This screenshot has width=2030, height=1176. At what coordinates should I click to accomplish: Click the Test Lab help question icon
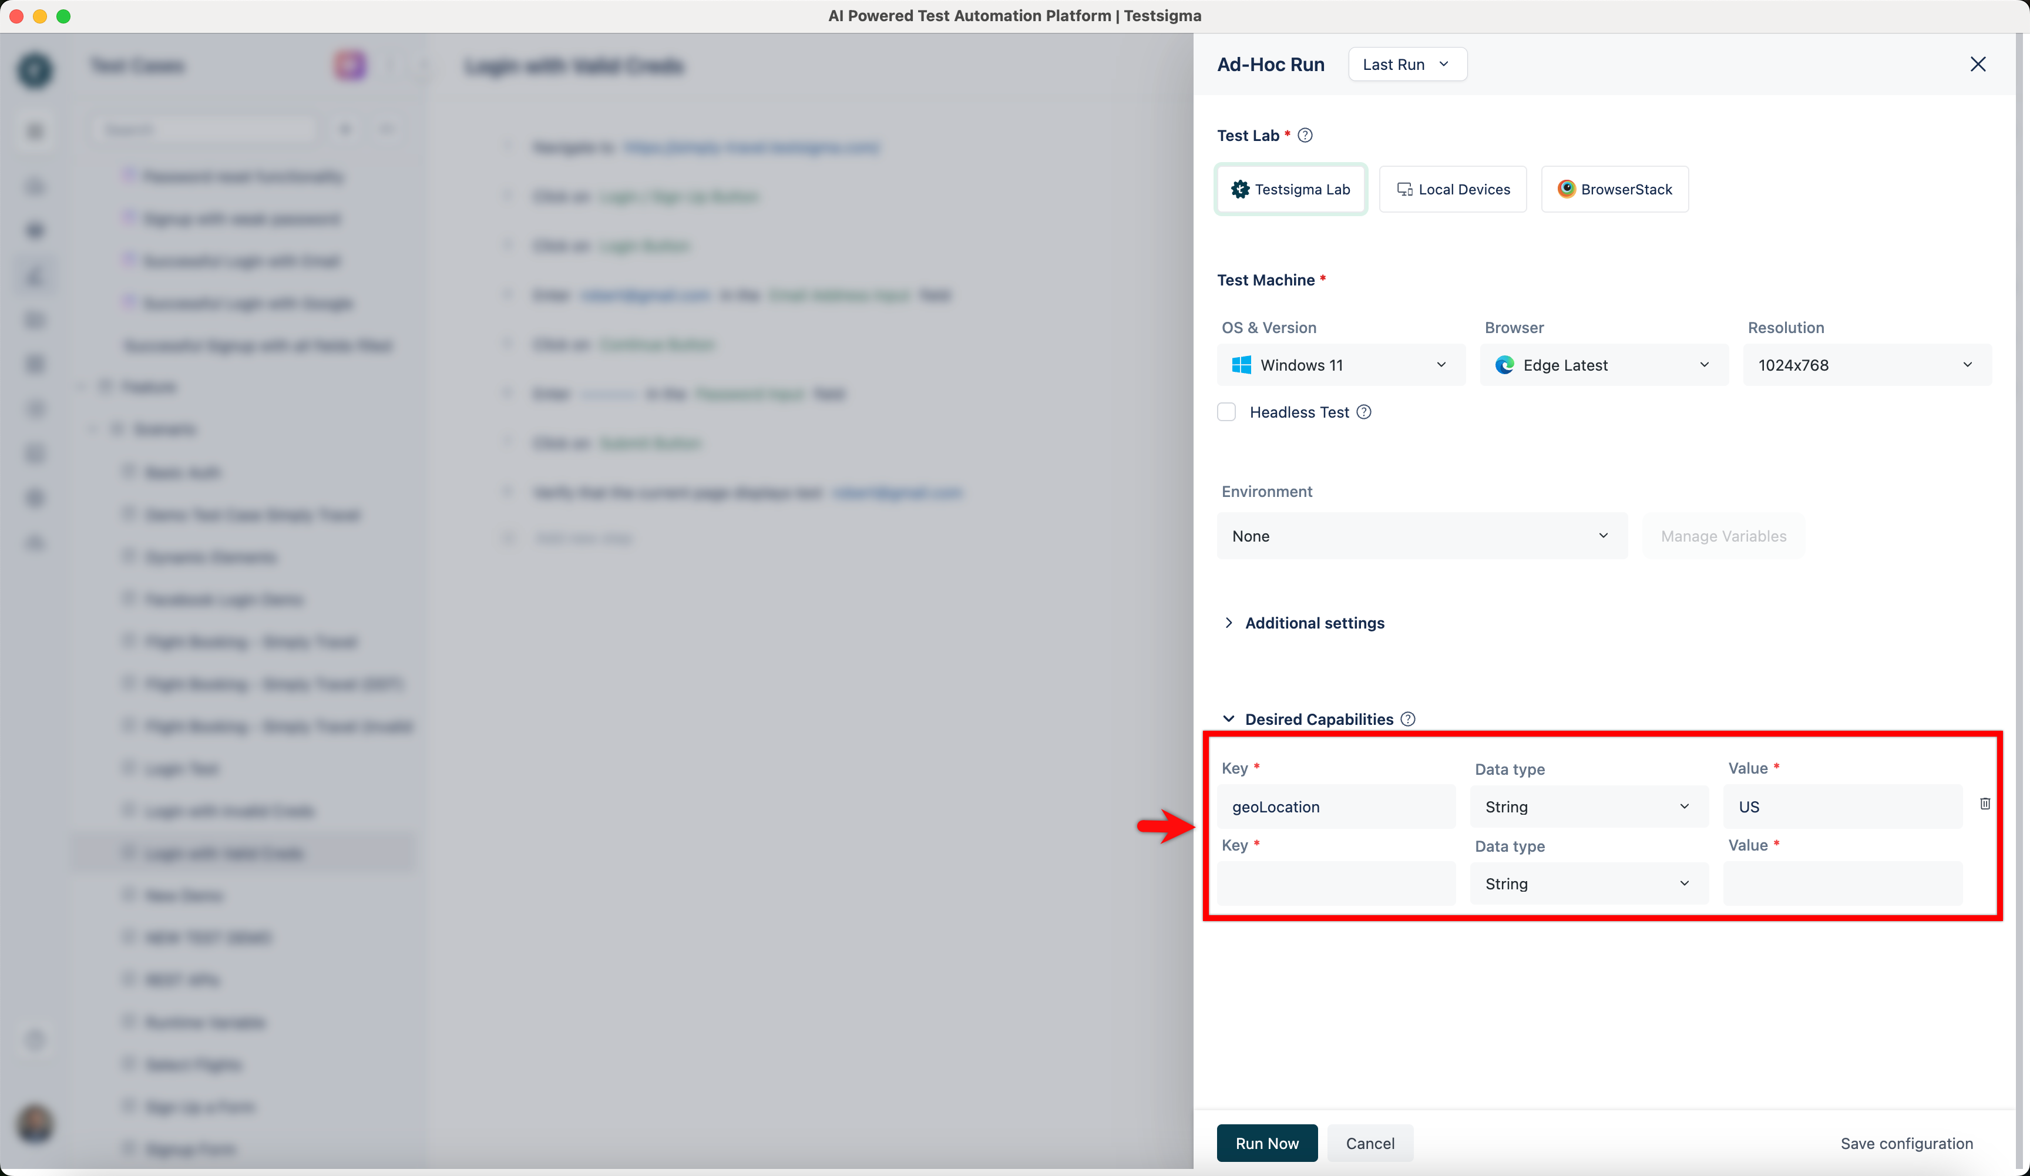[x=1305, y=135]
